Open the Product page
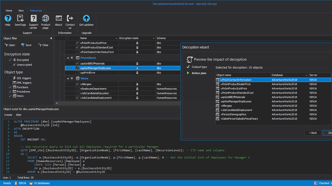The image size is (332, 186). tap(46, 19)
